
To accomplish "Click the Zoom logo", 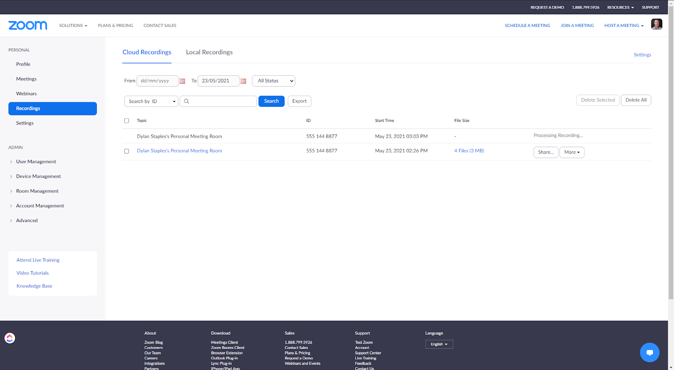I will (28, 25).
